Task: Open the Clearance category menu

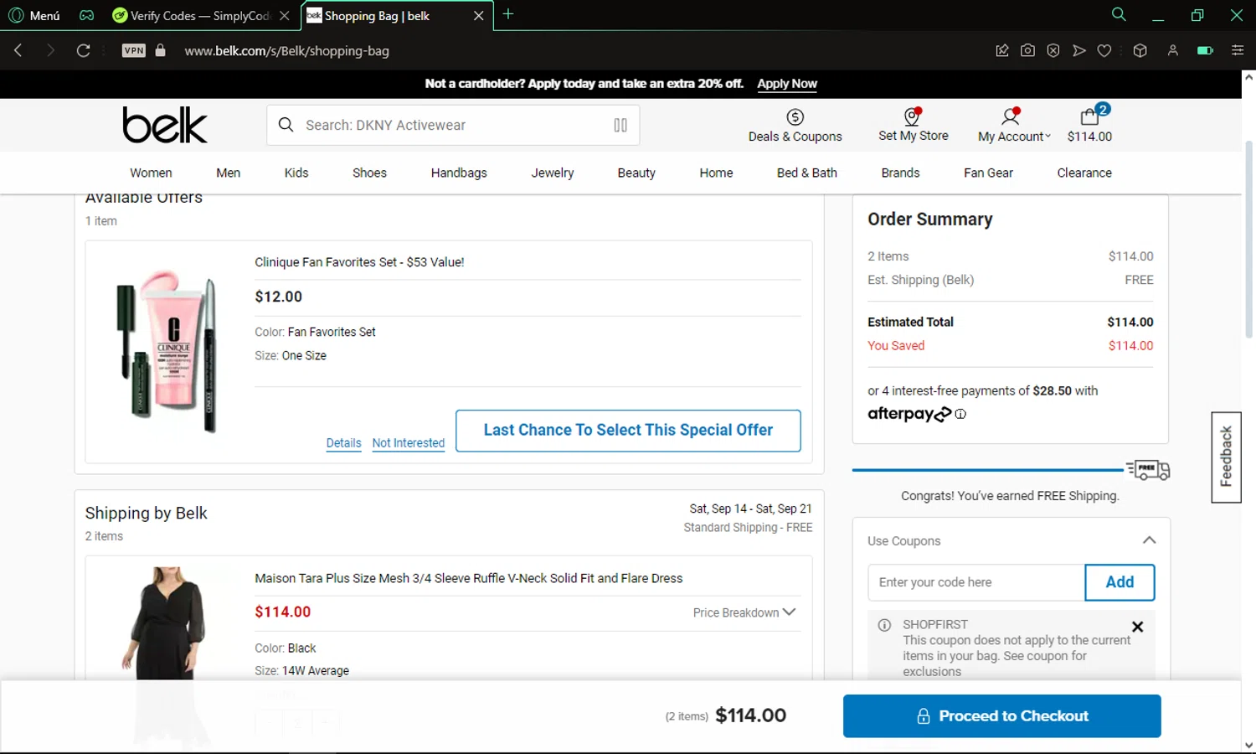Action: [1084, 173]
